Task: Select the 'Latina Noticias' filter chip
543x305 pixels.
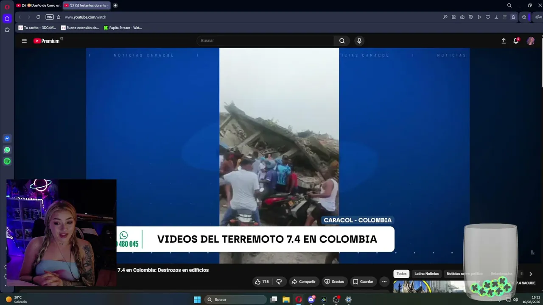Action: [x=427, y=274]
